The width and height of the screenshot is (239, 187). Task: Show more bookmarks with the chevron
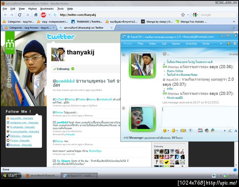pyautogui.click(x=234, y=22)
